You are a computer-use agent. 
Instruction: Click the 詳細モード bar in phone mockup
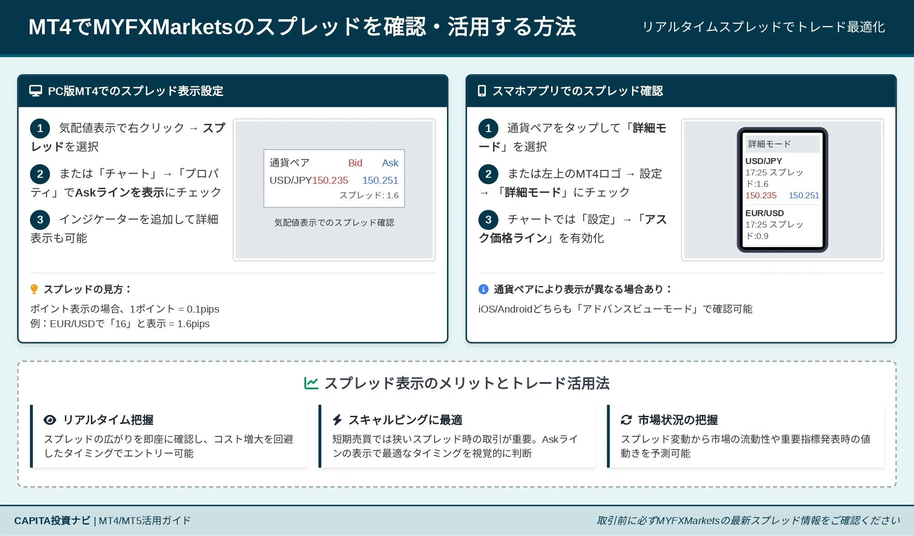click(x=782, y=144)
